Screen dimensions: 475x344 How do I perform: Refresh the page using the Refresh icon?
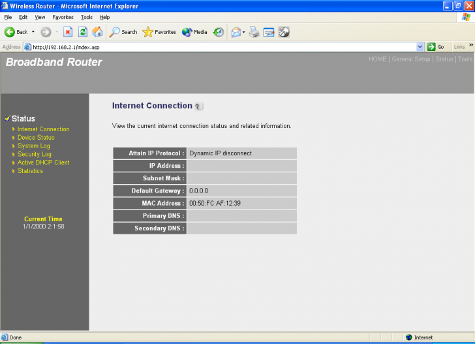click(x=83, y=32)
